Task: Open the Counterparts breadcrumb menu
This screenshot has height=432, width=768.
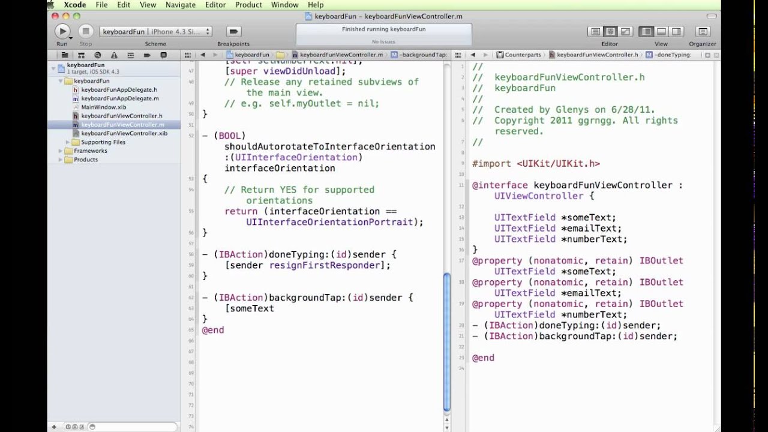Action: [518, 55]
